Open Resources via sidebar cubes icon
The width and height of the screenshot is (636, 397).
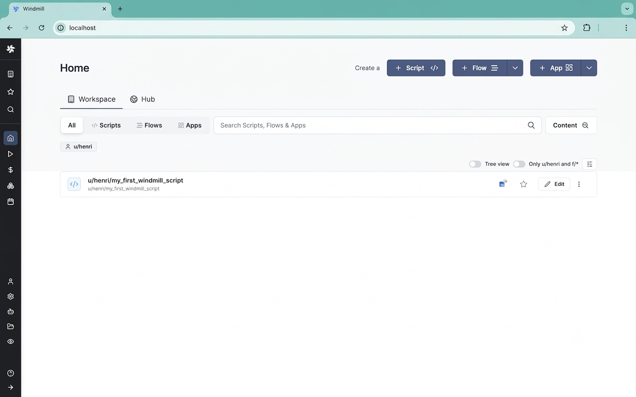(10, 186)
